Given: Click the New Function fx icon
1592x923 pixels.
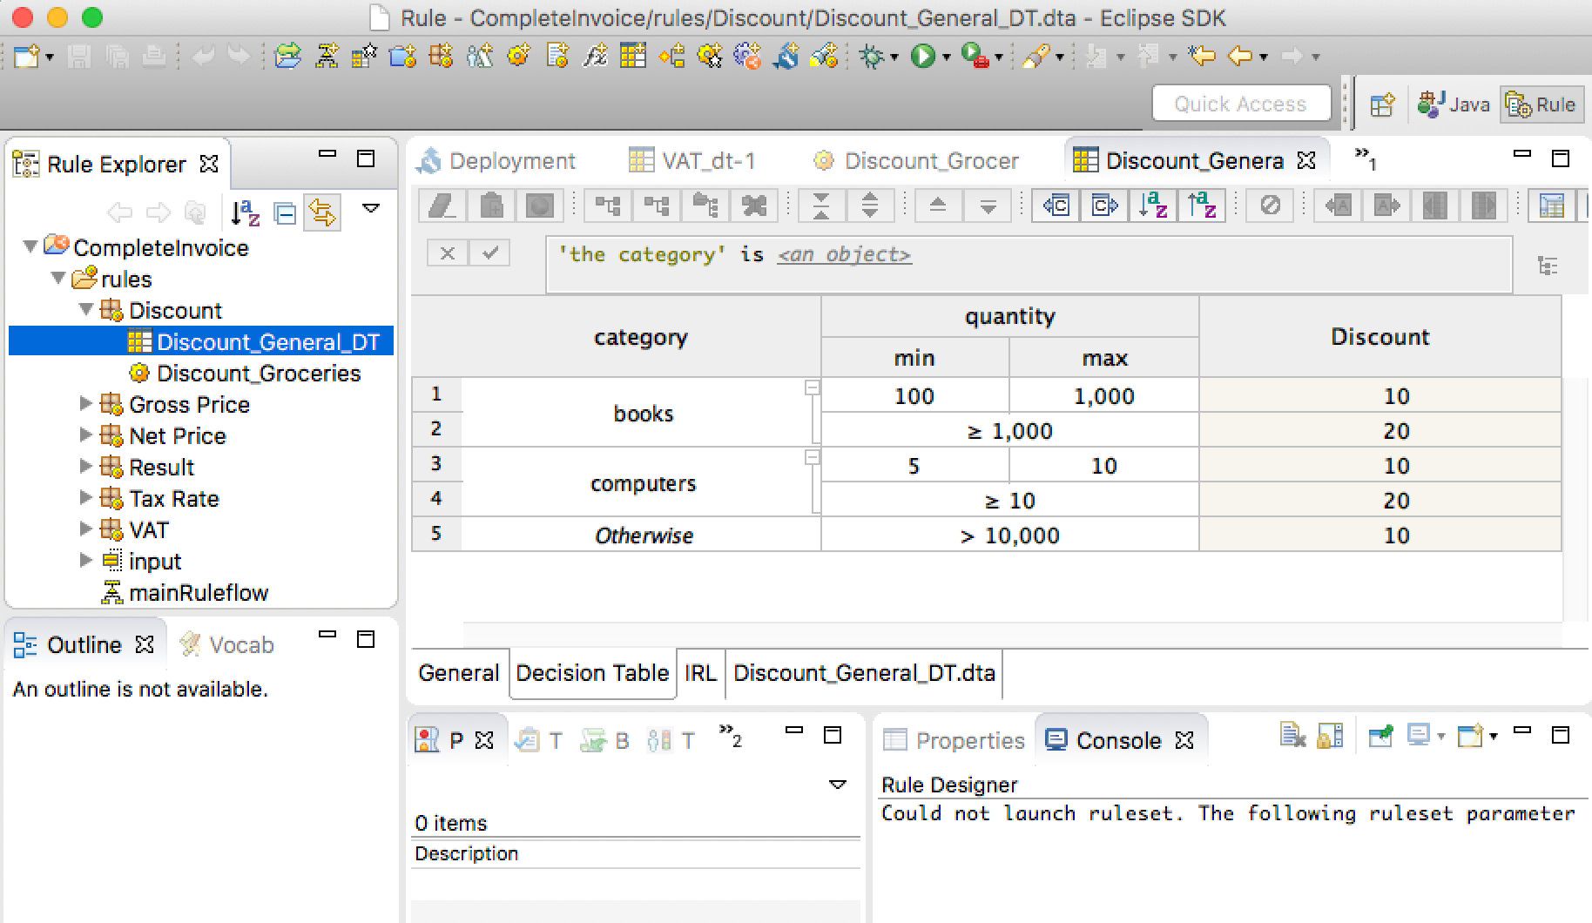Looking at the screenshot, I should pos(595,57).
